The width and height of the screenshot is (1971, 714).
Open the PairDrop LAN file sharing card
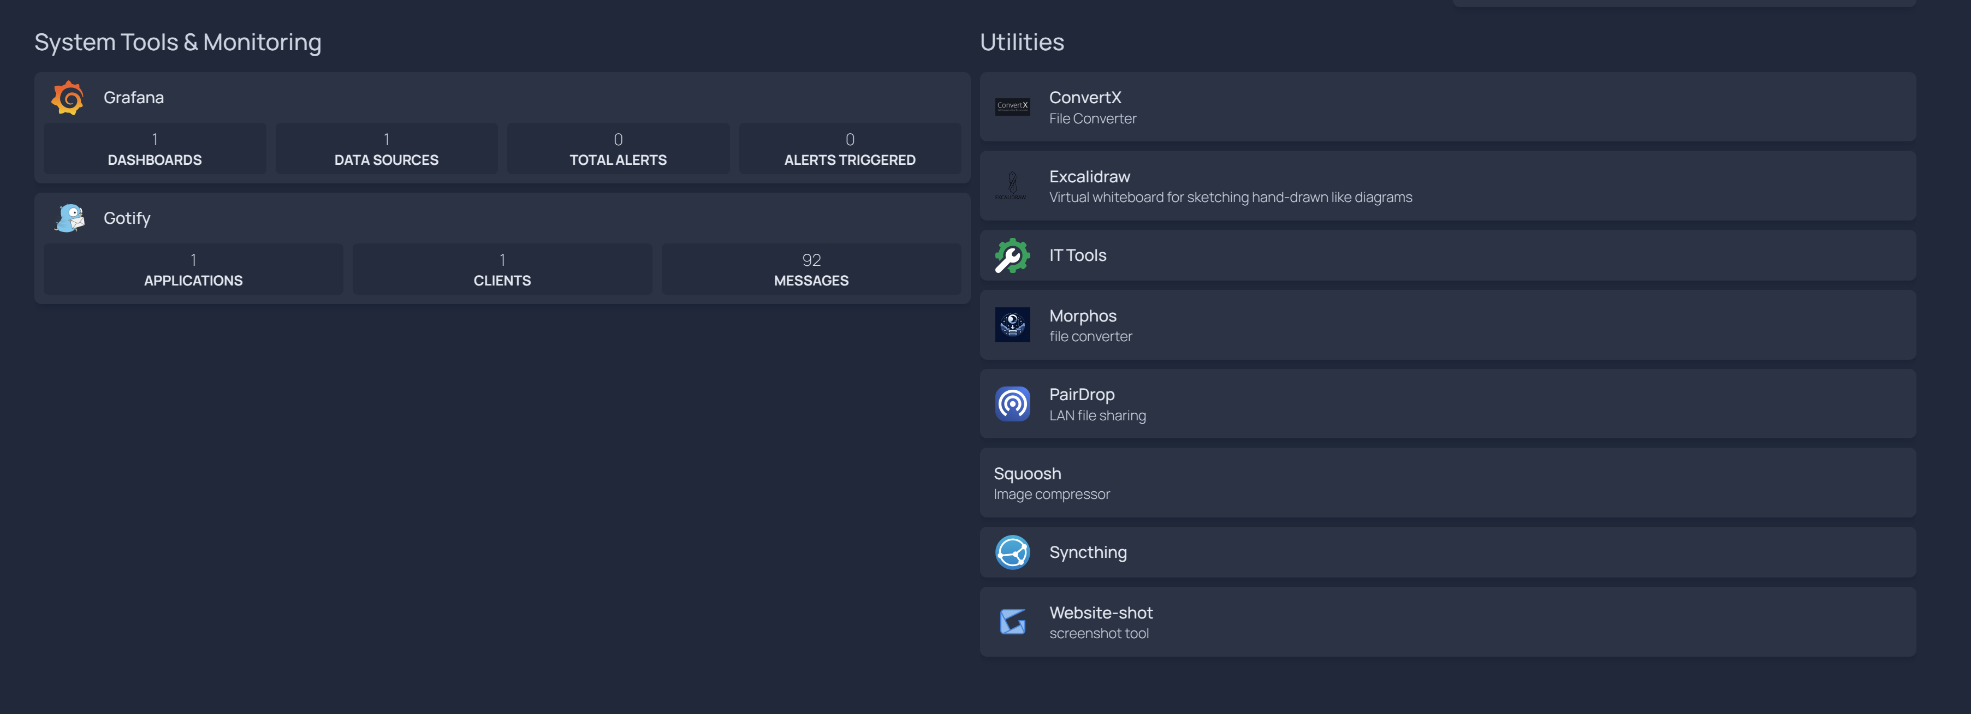pyautogui.click(x=1447, y=403)
